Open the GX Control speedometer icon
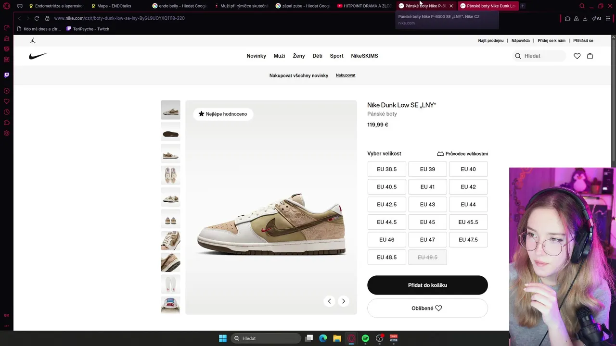 click(7, 28)
